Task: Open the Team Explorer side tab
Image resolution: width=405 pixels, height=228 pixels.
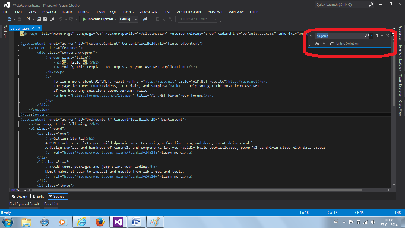Action: 401,85
